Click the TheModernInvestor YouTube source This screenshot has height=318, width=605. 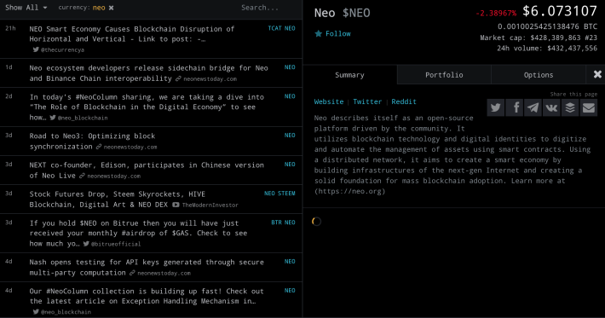tap(205, 205)
